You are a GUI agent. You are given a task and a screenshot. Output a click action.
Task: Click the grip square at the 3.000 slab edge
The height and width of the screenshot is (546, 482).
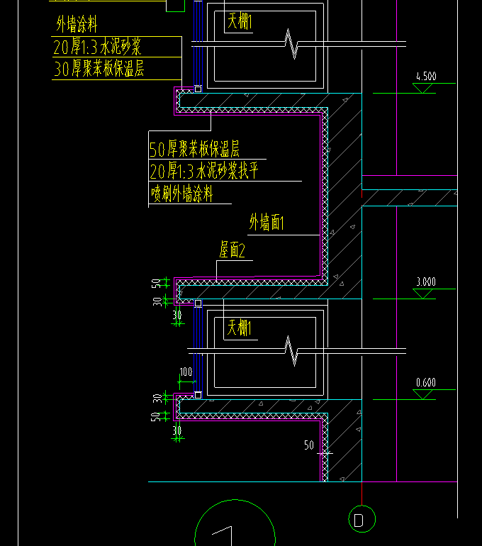[198, 303]
